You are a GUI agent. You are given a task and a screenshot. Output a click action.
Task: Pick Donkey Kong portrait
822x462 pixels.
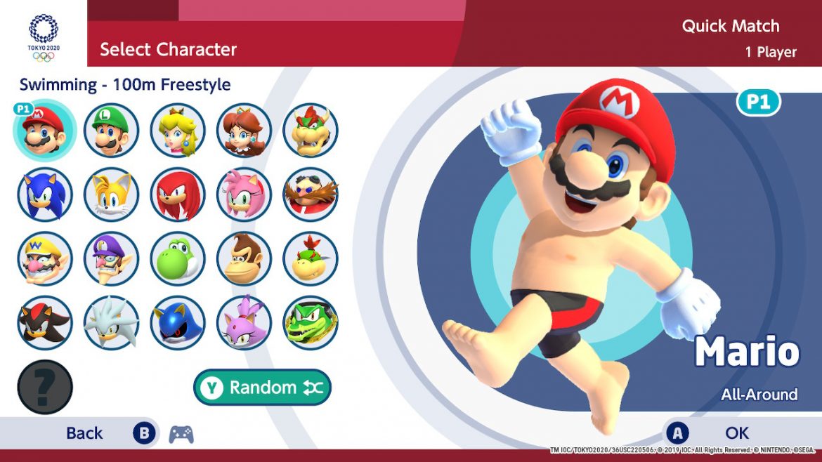coord(244,259)
